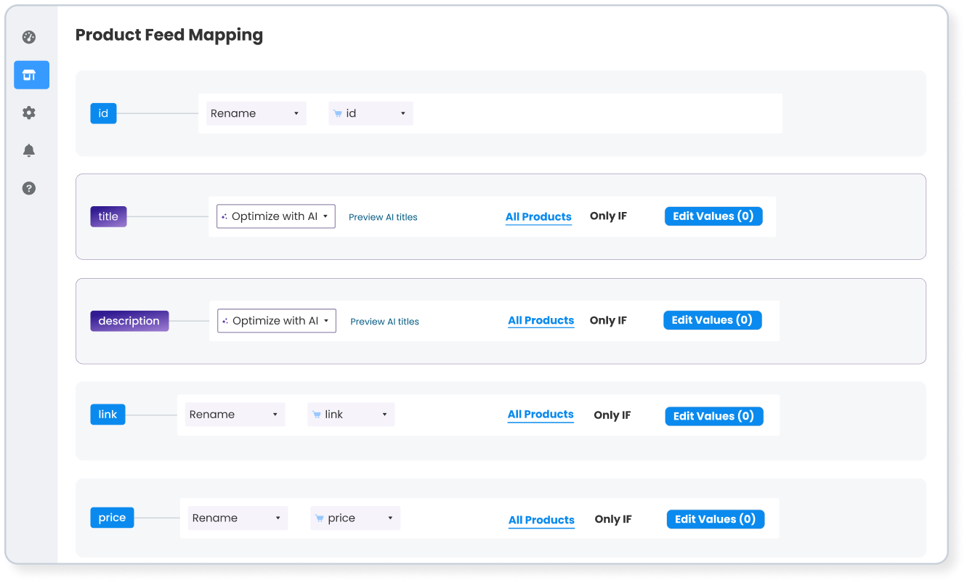Expand the Rename dropdown in price row
The height and width of the screenshot is (583, 967).
point(238,518)
